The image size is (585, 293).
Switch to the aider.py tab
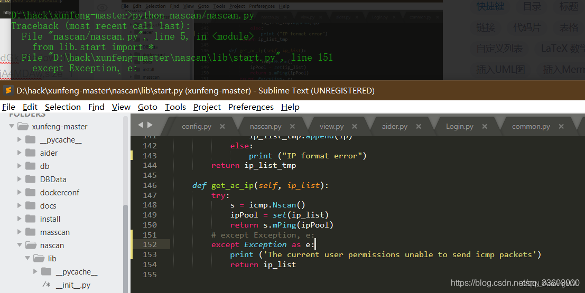coord(394,126)
